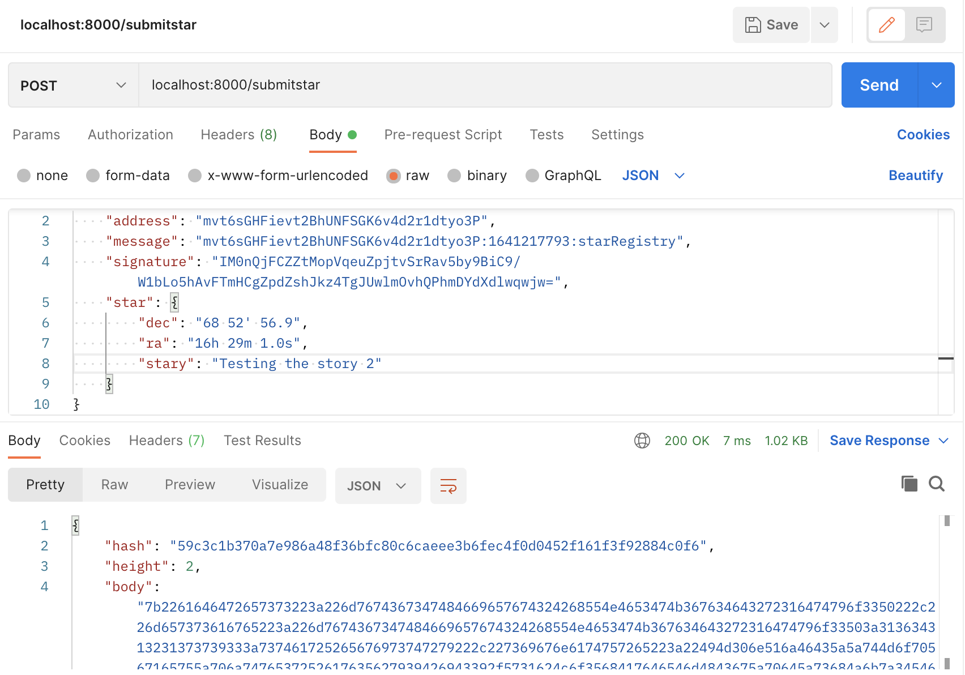Viewport: 965px width, 675px height.
Task: Open the Cookies link
Action: coord(923,135)
